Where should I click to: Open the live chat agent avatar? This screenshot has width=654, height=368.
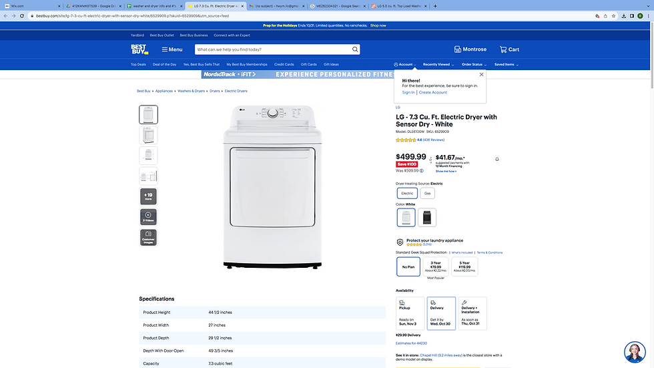click(635, 352)
